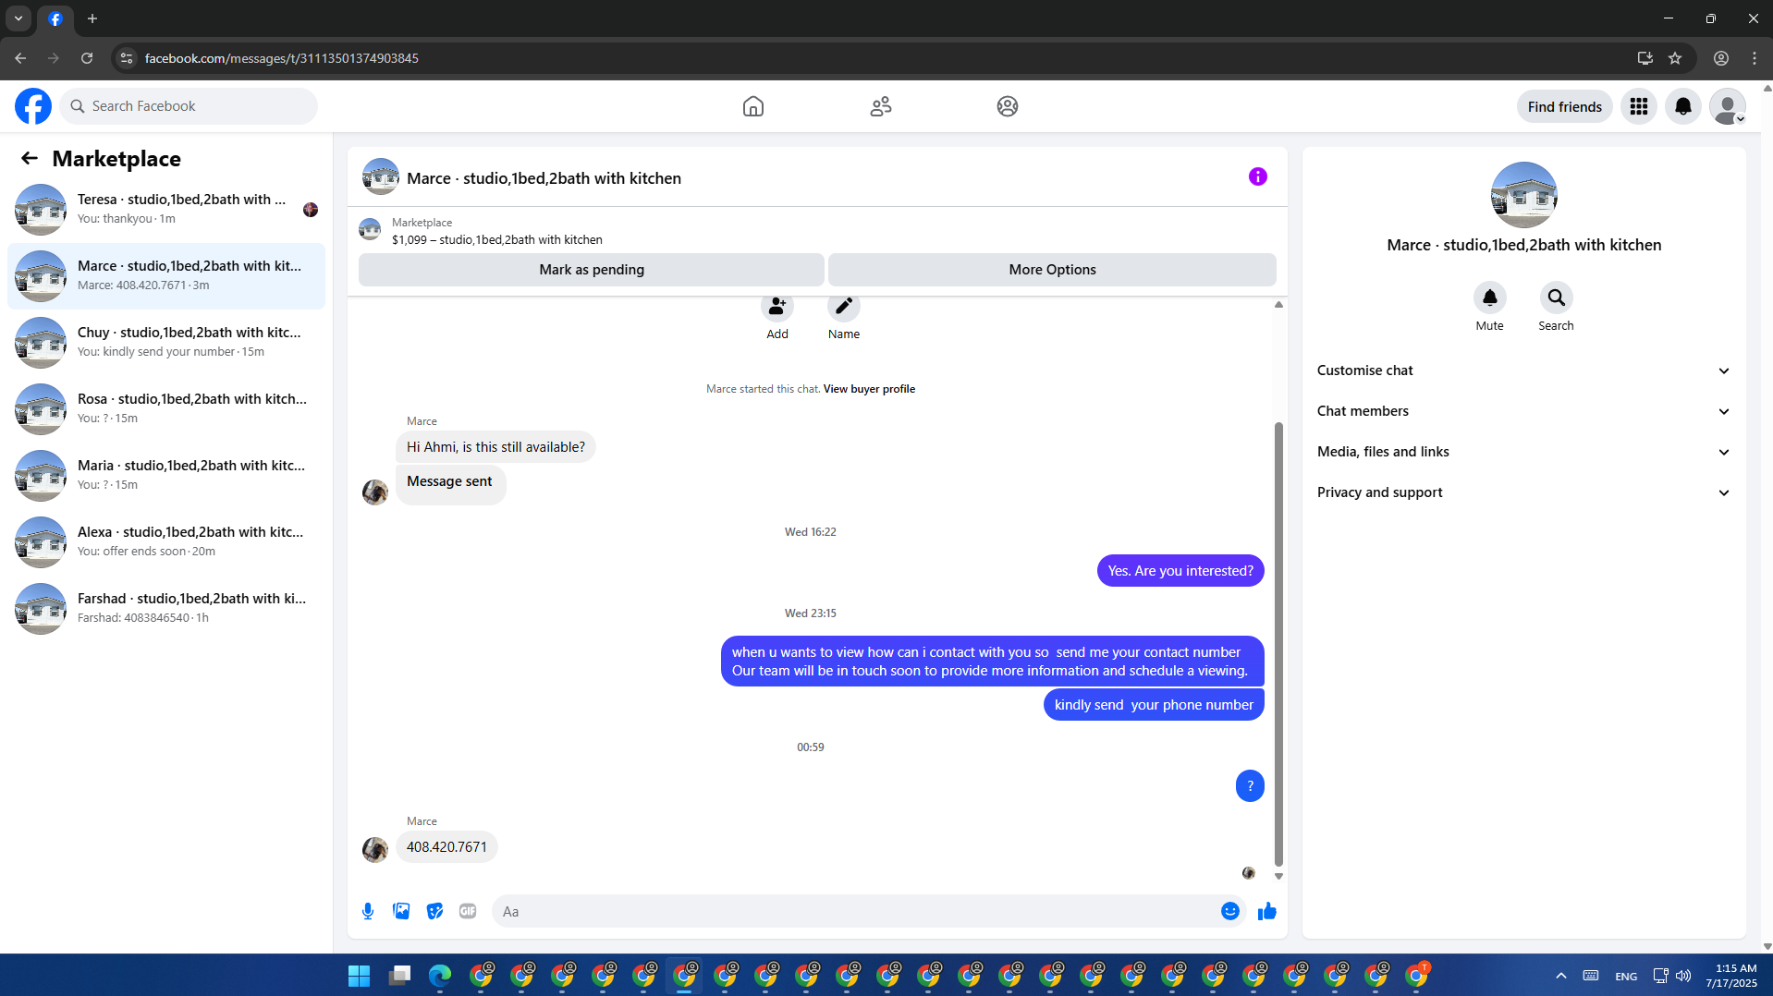This screenshot has width=1773, height=996.
Task: Open the Facebook menu grid icon
Action: coord(1639,106)
